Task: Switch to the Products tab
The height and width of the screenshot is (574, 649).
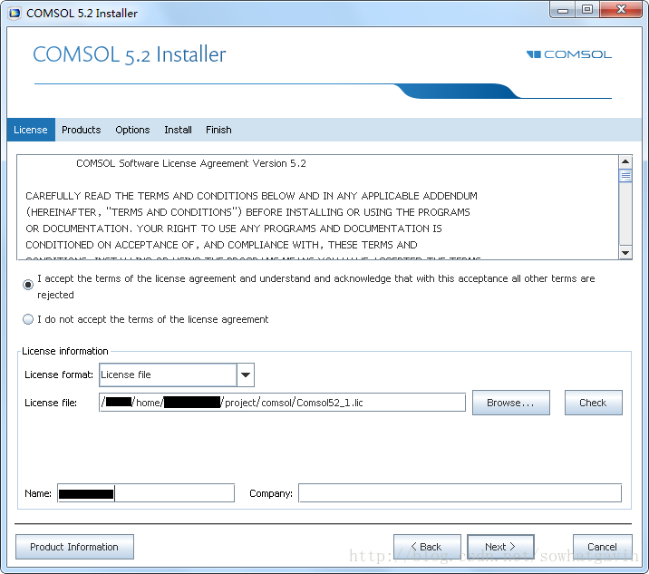Action: coord(82,130)
